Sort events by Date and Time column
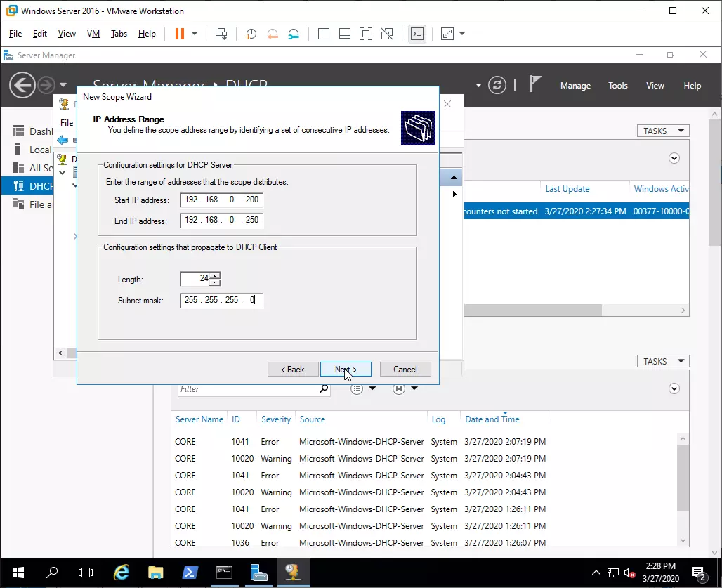Viewport: 722px width, 588px height. 492,419
